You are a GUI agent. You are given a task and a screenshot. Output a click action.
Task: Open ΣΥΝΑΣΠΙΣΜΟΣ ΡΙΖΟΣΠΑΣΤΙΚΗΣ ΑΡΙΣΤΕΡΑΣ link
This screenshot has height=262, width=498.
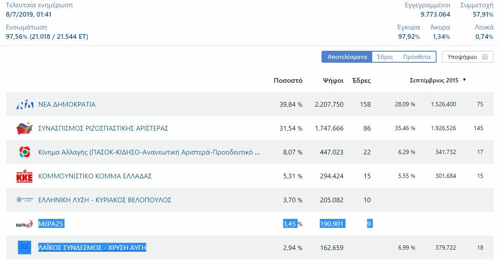tap(103, 128)
